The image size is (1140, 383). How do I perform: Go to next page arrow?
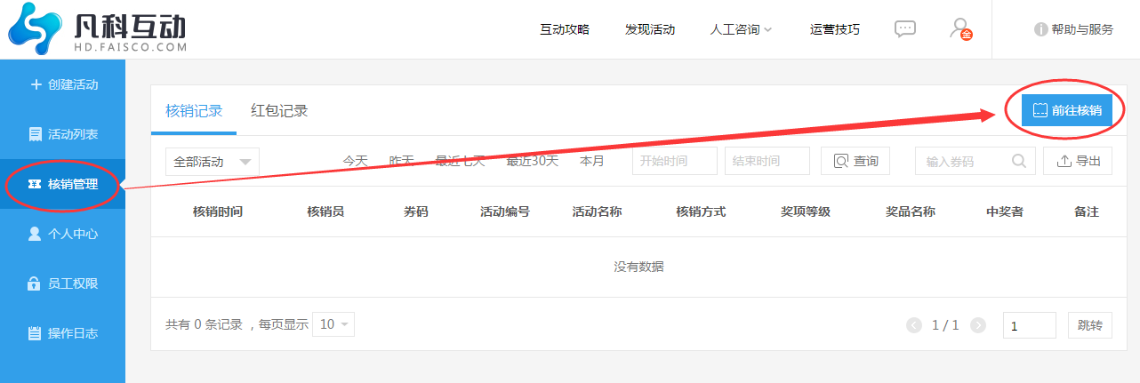(978, 325)
